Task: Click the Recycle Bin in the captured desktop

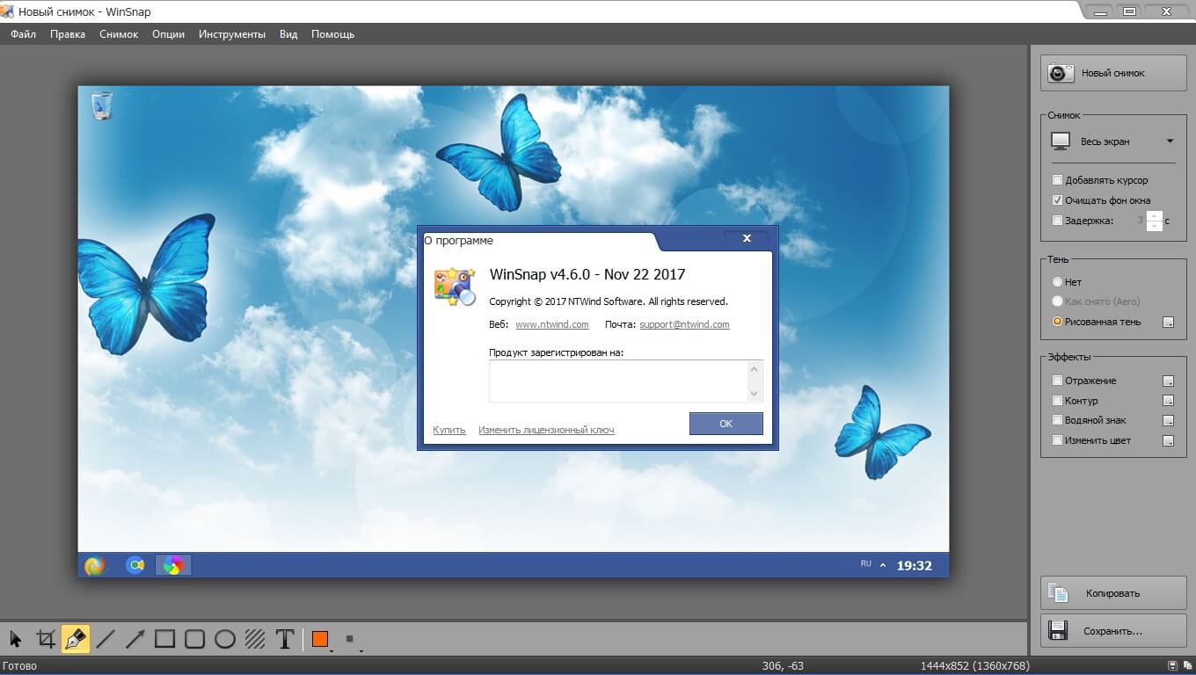Action: 102,105
